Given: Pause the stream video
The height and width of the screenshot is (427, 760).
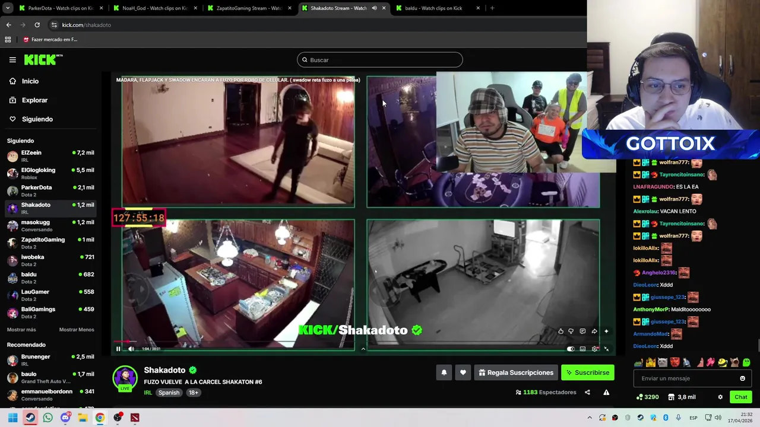Looking at the screenshot, I should coord(118,349).
